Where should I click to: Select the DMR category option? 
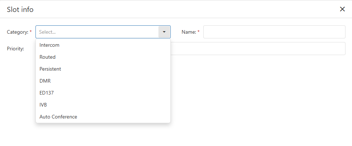pos(45,81)
